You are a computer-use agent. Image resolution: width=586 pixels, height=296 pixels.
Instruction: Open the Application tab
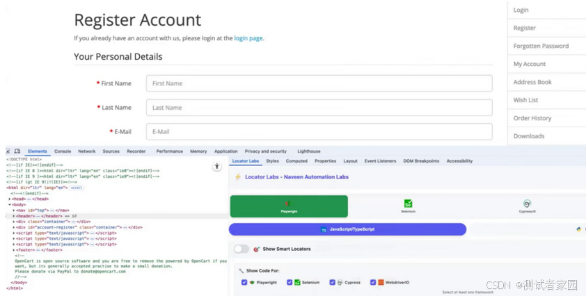coord(225,151)
